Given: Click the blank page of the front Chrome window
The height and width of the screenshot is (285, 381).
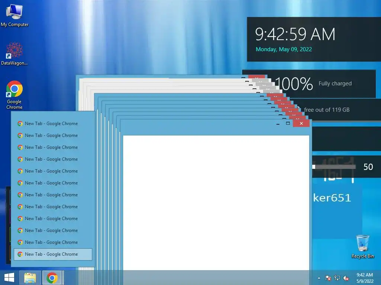Looking at the screenshot, I should click(x=216, y=203).
